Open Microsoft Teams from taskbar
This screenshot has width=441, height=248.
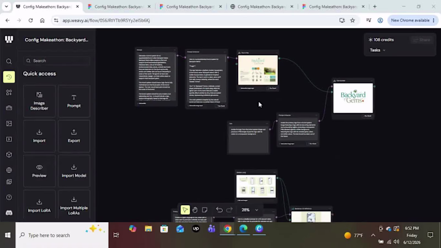click(x=212, y=229)
